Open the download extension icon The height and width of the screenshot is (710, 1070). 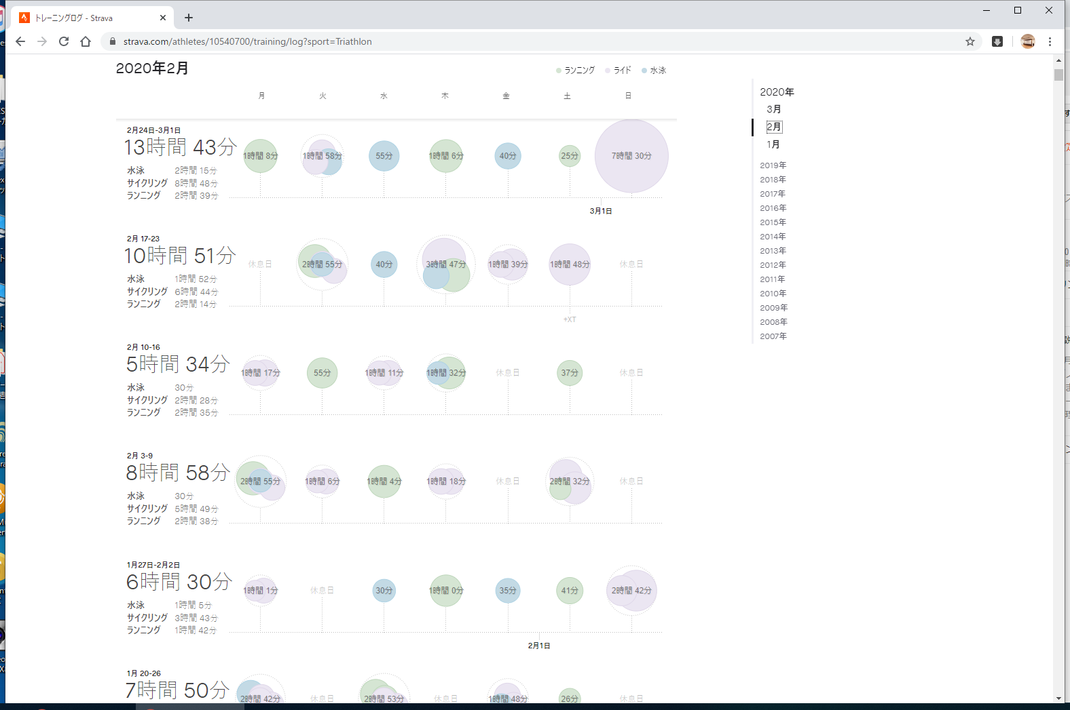click(x=997, y=41)
